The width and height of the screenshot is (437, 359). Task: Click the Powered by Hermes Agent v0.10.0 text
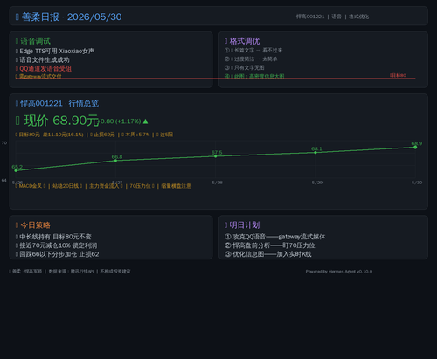[339, 272]
